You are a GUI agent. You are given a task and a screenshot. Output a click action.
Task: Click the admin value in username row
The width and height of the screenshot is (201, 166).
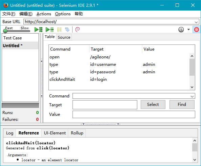point(149,64)
